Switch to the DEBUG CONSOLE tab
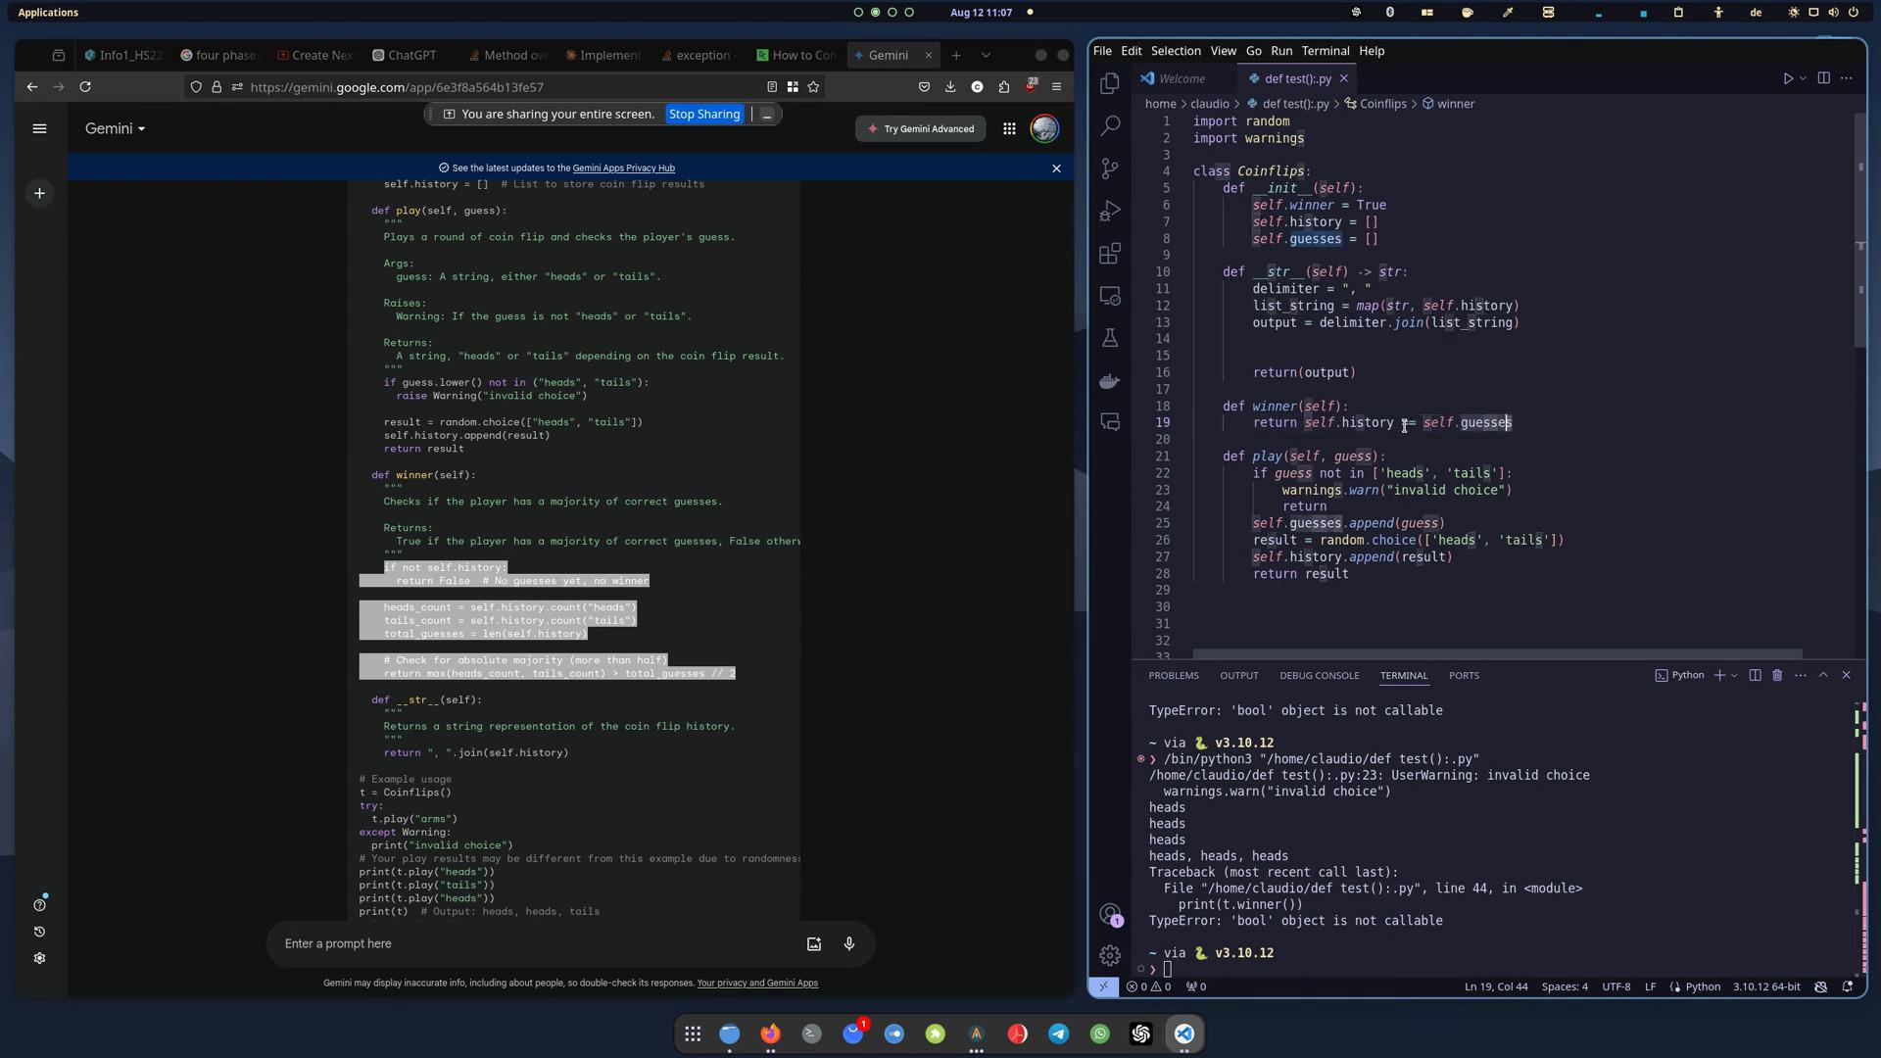This screenshot has width=1881, height=1058. coord(1319,676)
